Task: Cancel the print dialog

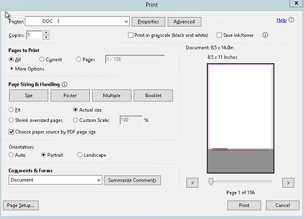Action: click(x=283, y=205)
